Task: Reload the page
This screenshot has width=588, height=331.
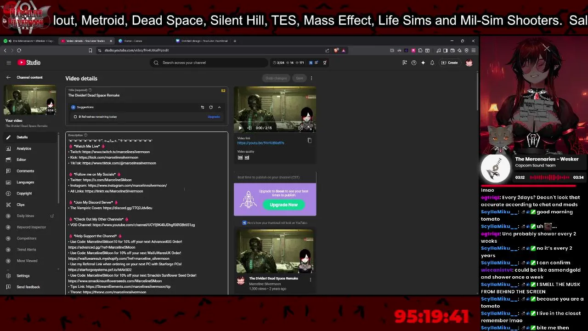Action: click(x=19, y=50)
